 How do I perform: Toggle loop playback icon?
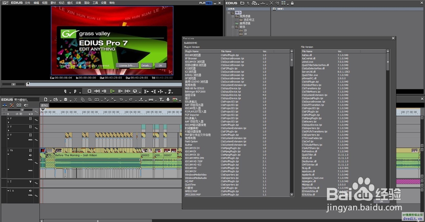[135, 91]
